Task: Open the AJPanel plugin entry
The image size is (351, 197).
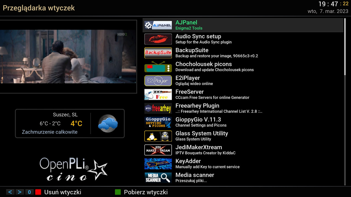Action: coord(243,25)
